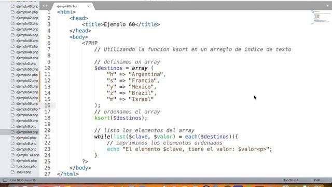Open ejemplo45.php from file list
The height and width of the screenshot is (187, 332).
(x=27, y=35)
